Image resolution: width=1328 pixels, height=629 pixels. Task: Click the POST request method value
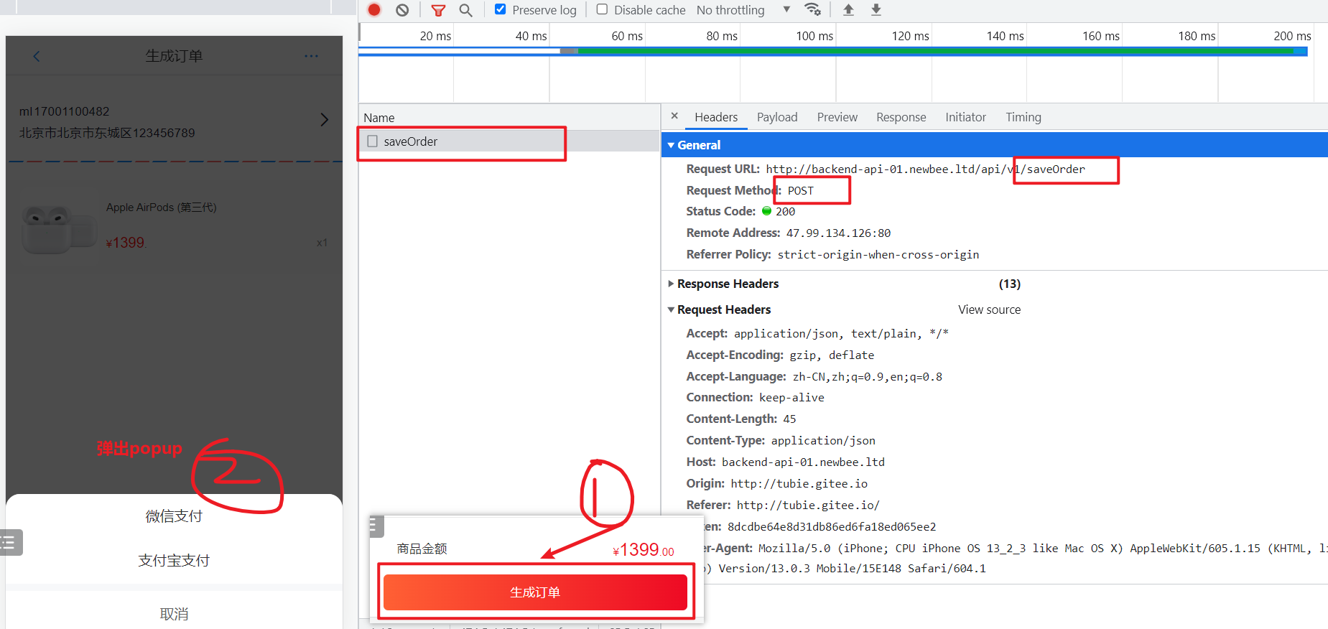pyautogui.click(x=800, y=190)
